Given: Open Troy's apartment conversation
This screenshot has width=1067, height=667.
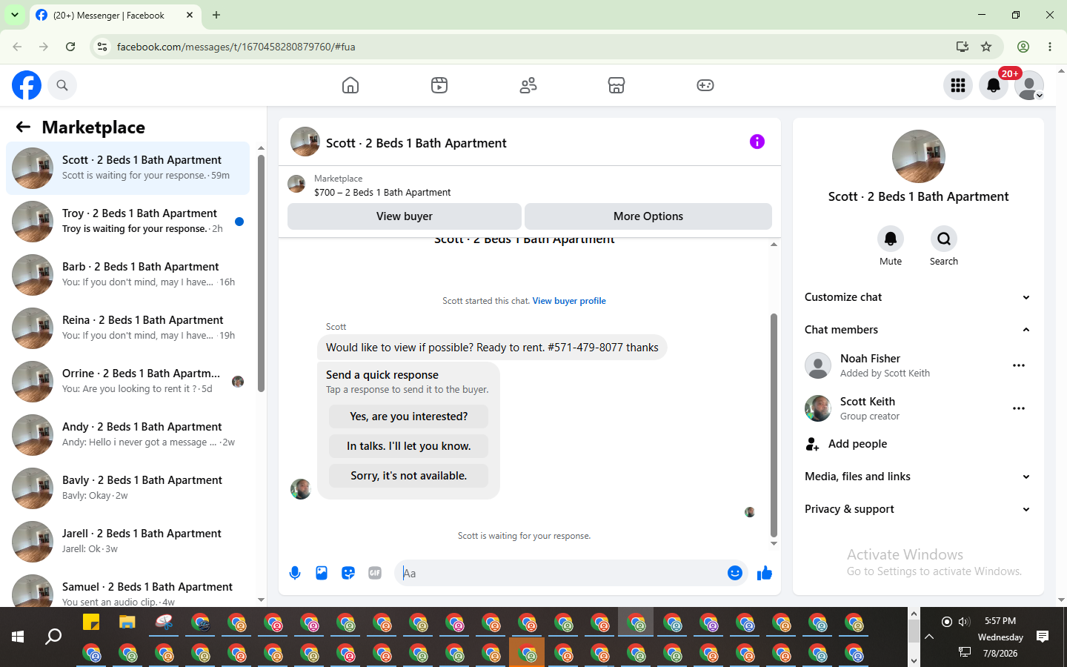Looking at the screenshot, I should pyautogui.click(x=127, y=222).
